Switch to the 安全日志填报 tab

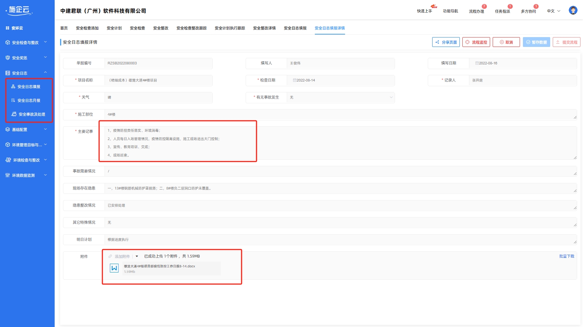295,28
